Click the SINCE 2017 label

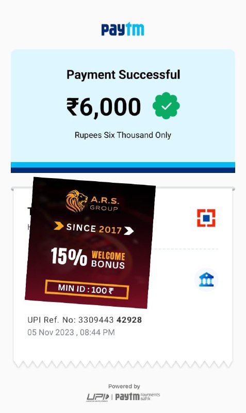[94, 228]
